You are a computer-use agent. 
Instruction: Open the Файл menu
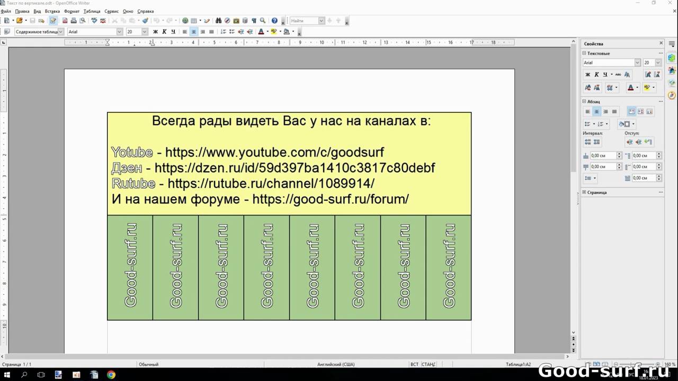point(6,11)
